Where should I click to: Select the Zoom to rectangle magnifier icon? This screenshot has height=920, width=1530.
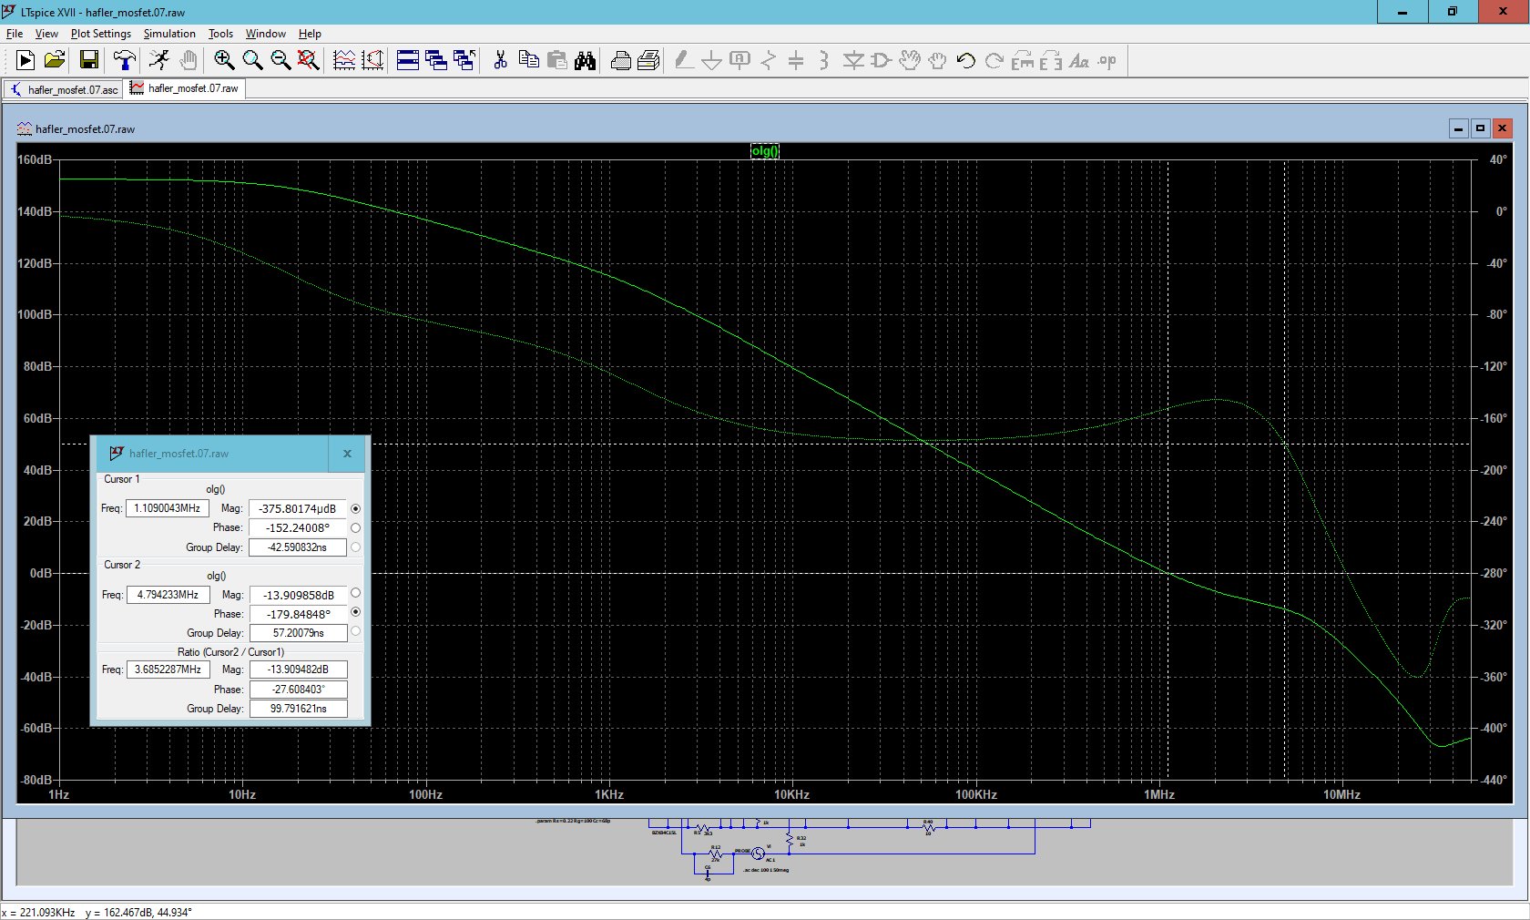[252, 60]
